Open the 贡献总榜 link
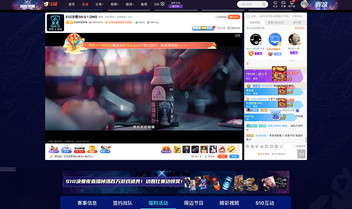 pyautogui.click(x=300, y=28)
